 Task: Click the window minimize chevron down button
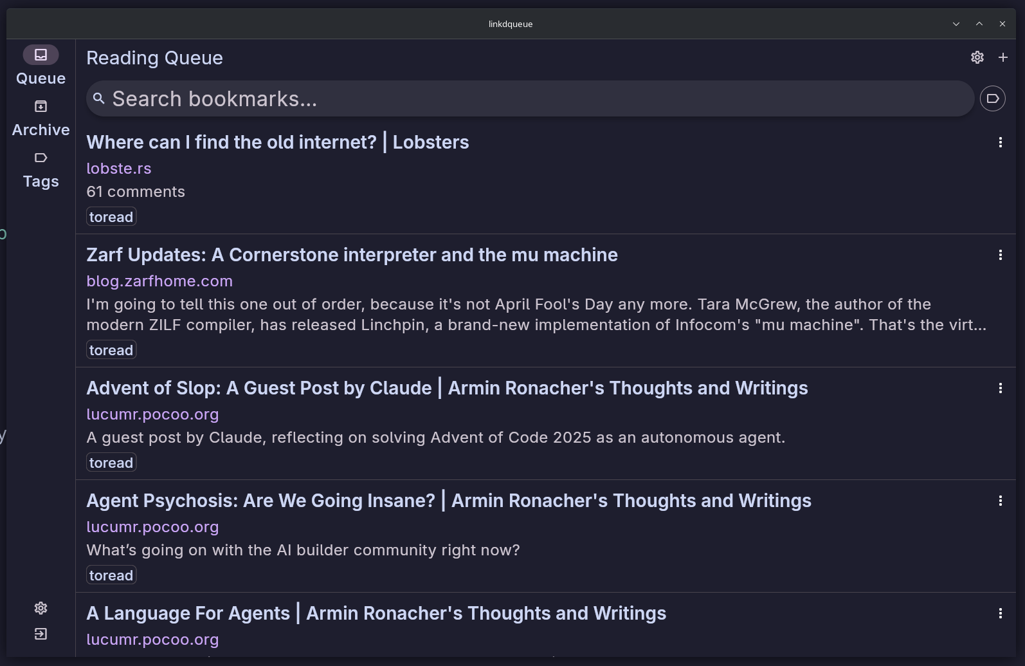click(956, 24)
